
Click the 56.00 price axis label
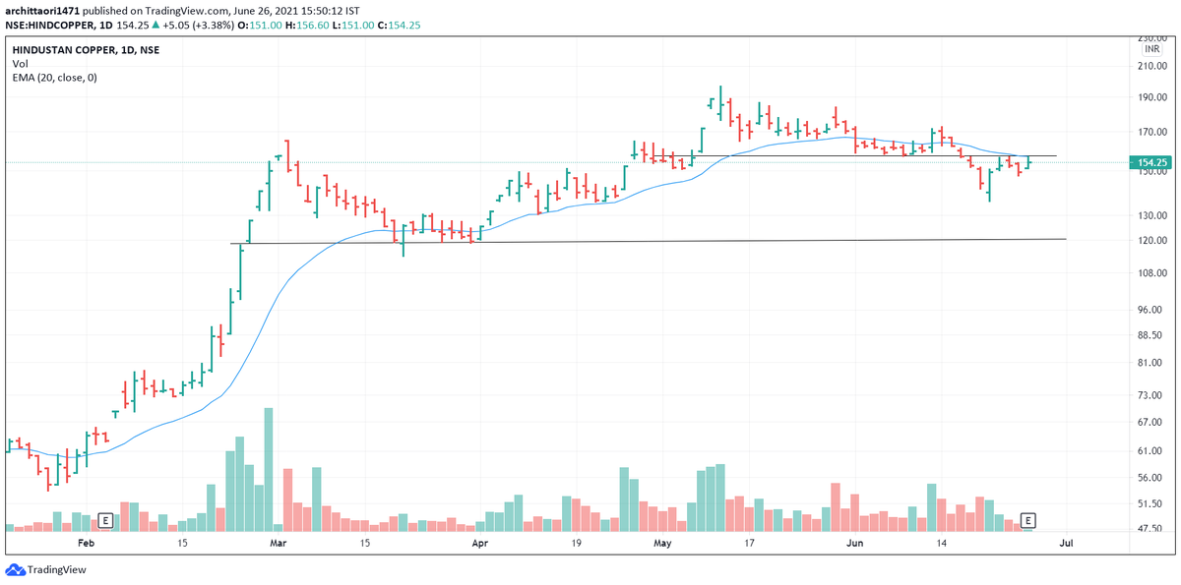click(x=1150, y=478)
